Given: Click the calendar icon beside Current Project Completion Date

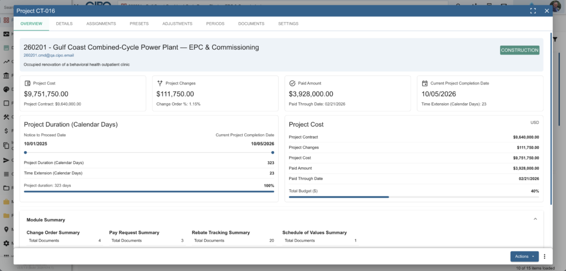Looking at the screenshot, I should click(425, 83).
